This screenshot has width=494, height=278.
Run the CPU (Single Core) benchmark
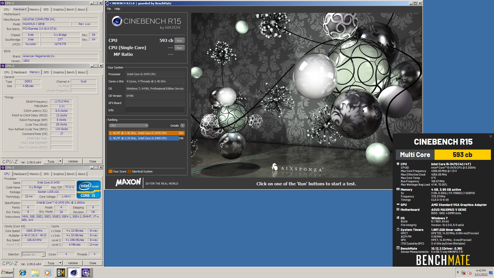tap(179, 48)
